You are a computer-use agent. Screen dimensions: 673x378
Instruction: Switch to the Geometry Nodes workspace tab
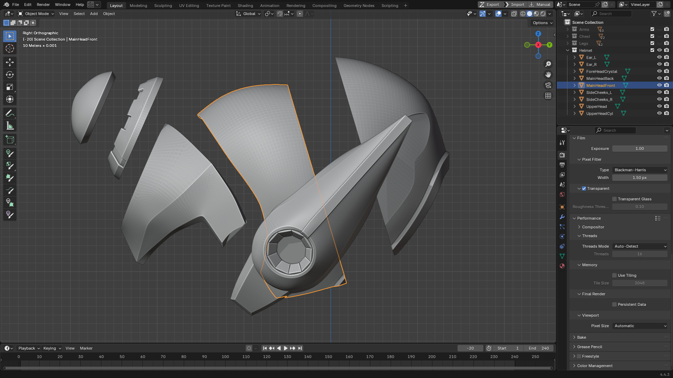[359, 6]
